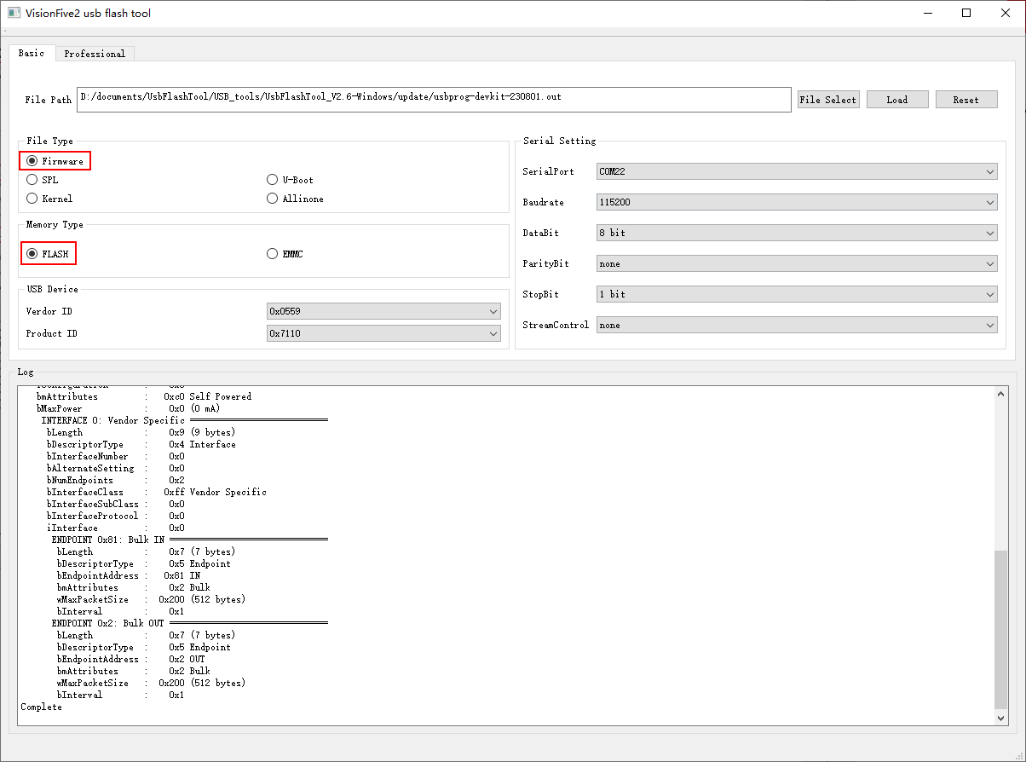Click the 'bInterfaceSubClass' log line

pos(116,504)
